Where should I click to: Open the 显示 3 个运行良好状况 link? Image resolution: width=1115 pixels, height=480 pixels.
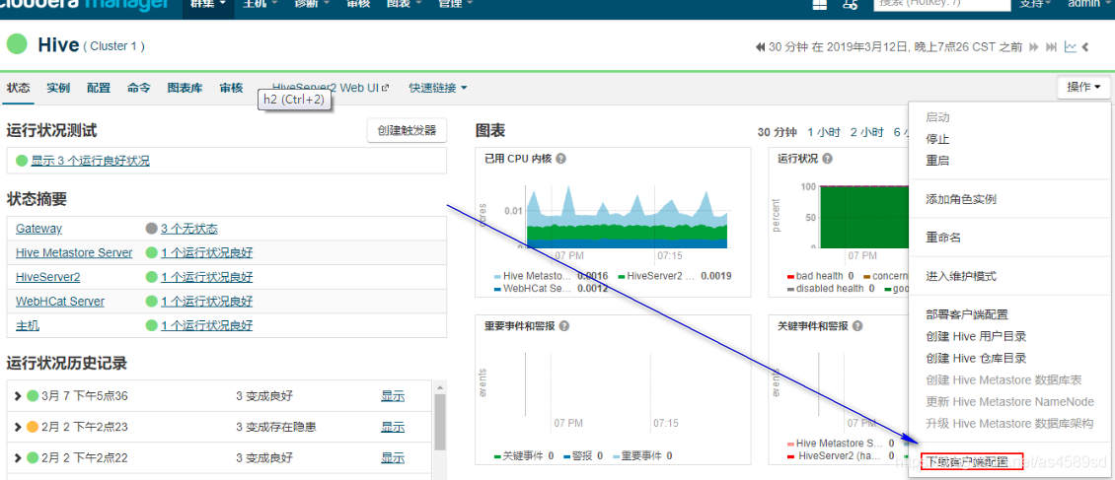pyautogui.click(x=91, y=162)
